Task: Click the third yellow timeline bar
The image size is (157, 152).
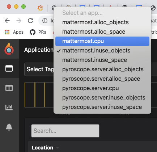Action: [x=45, y=95]
